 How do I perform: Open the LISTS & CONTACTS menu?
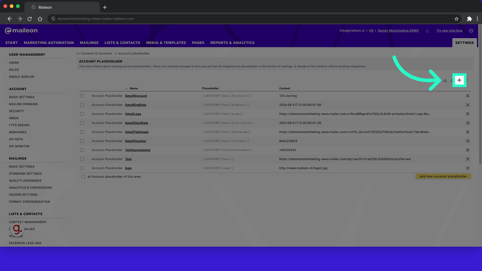pyautogui.click(x=122, y=43)
